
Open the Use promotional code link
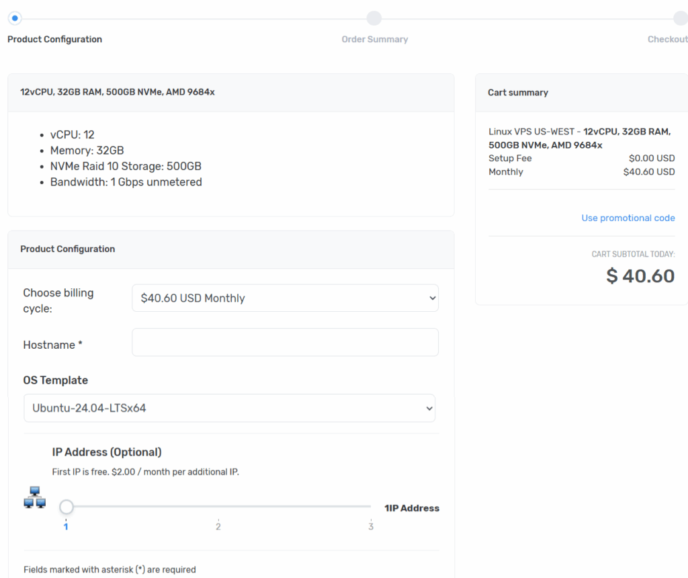(628, 218)
